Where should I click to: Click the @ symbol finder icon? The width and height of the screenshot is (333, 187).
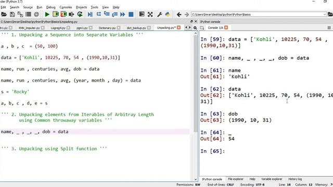coord(36,15)
